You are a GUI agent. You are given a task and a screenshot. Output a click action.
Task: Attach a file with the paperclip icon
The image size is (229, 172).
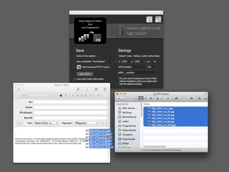point(77,89)
